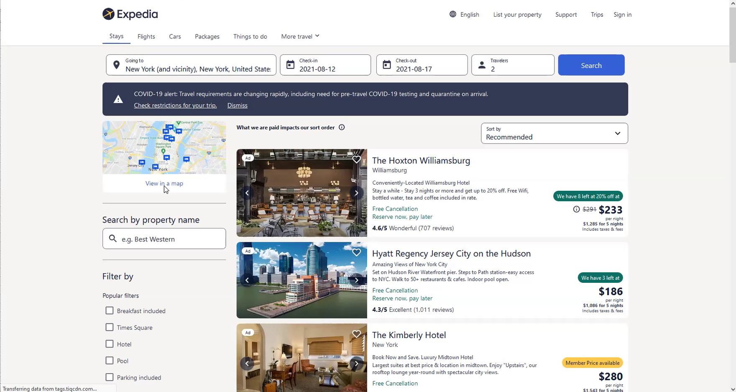The width and height of the screenshot is (736, 392).
Task: Tick the Pool filter checkbox
Action: tap(110, 361)
